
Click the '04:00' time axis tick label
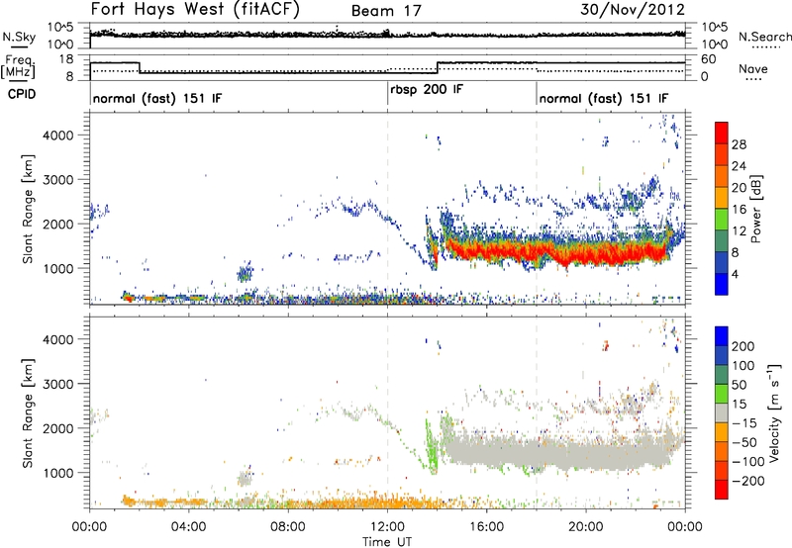189,527
